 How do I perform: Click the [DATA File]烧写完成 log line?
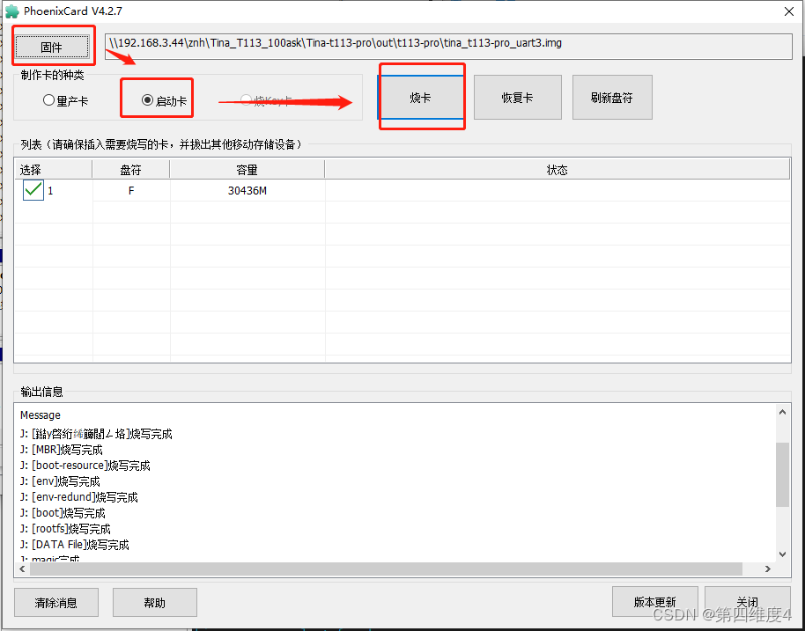(75, 545)
